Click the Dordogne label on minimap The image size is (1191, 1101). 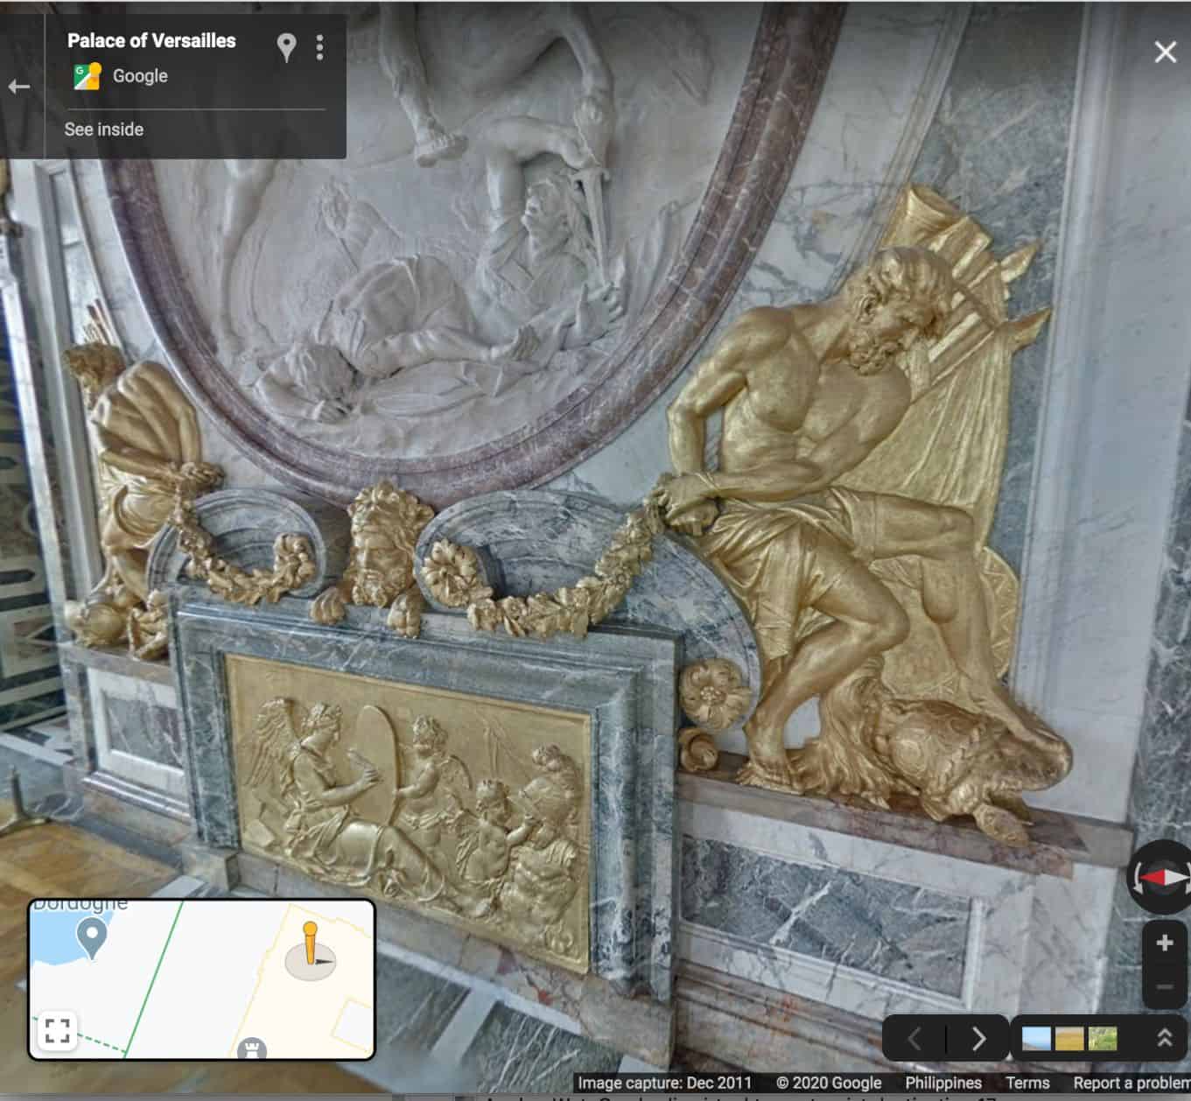[81, 905]
